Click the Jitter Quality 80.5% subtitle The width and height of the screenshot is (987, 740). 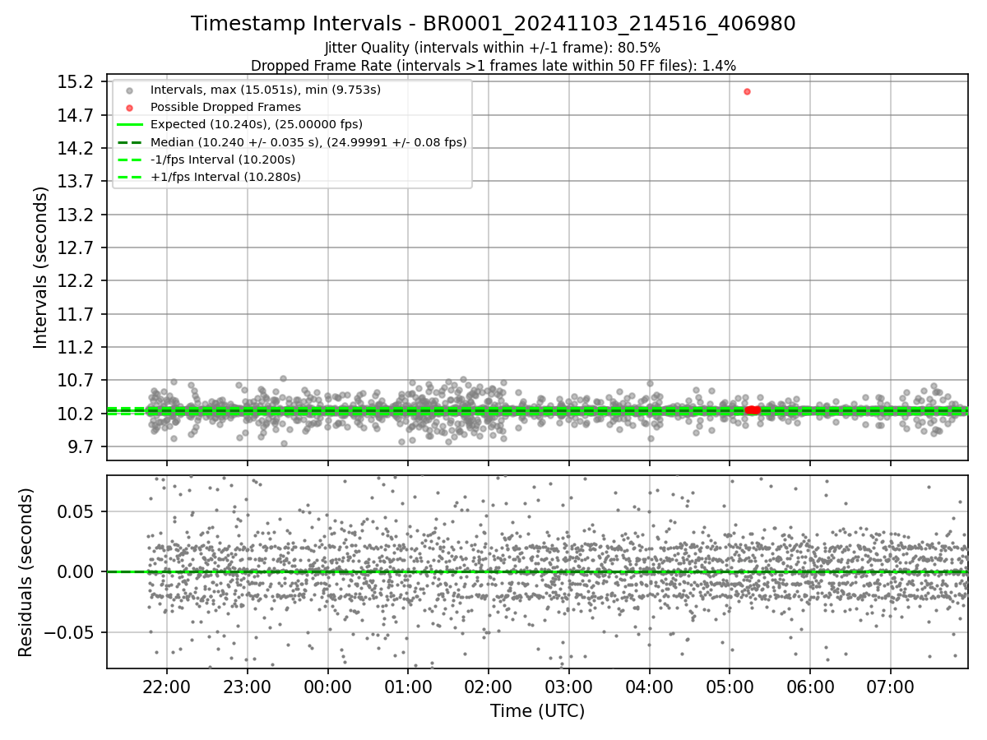(x=493, y=48)
